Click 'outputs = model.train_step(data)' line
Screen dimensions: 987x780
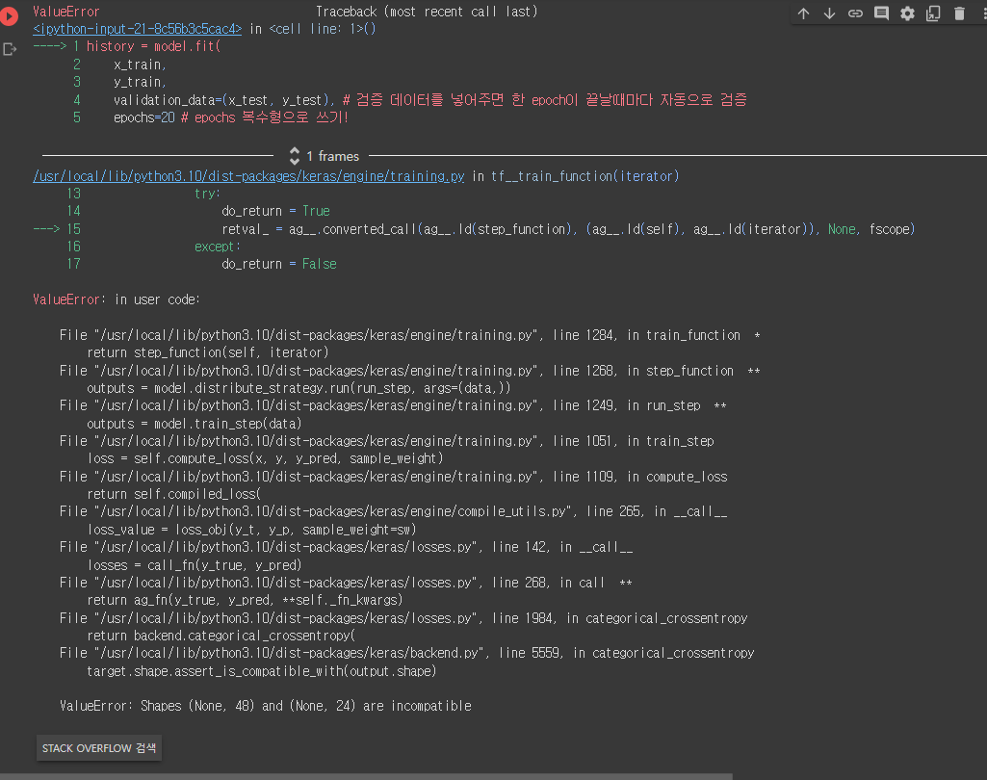(x=195, y=424)
